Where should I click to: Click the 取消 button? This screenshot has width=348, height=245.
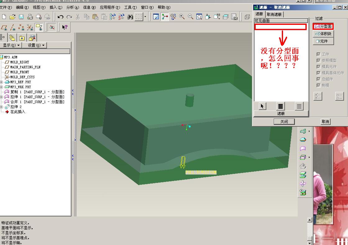tap(325, 121)
